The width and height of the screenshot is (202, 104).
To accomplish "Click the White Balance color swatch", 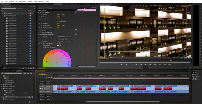I will coord(58,46).
